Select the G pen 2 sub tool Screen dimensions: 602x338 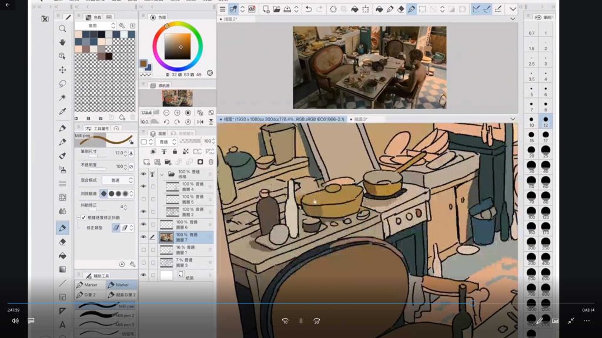(90, 295)
